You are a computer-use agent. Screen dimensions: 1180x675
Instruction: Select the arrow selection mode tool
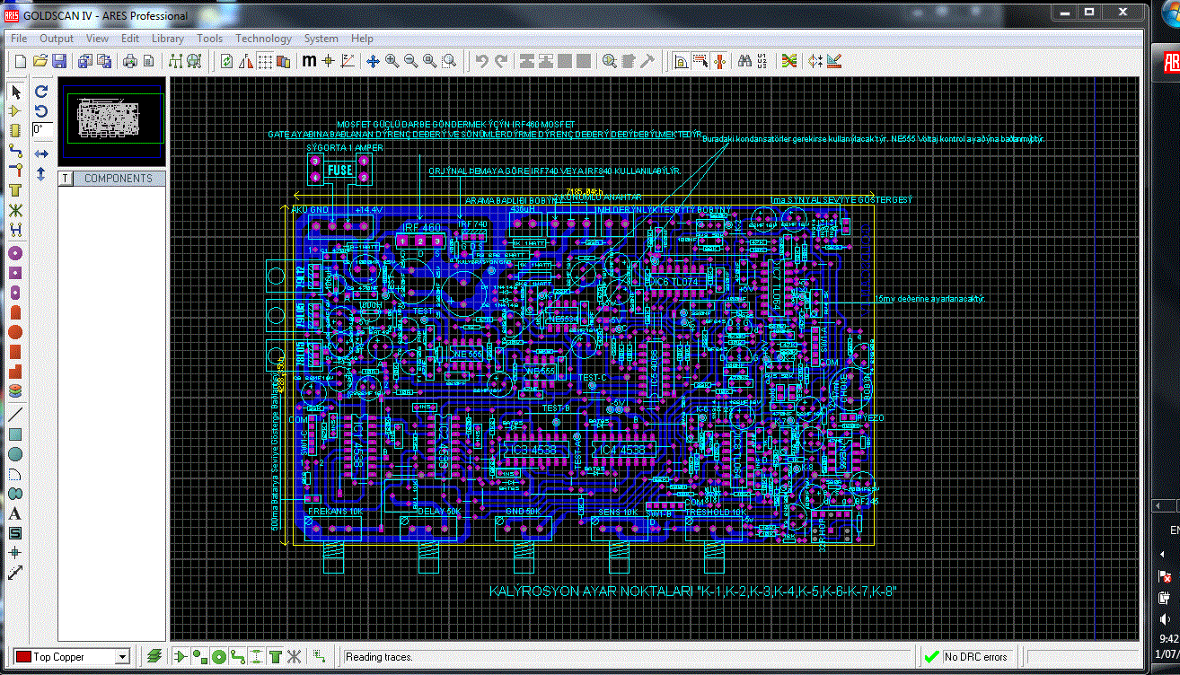pos(15,92)
